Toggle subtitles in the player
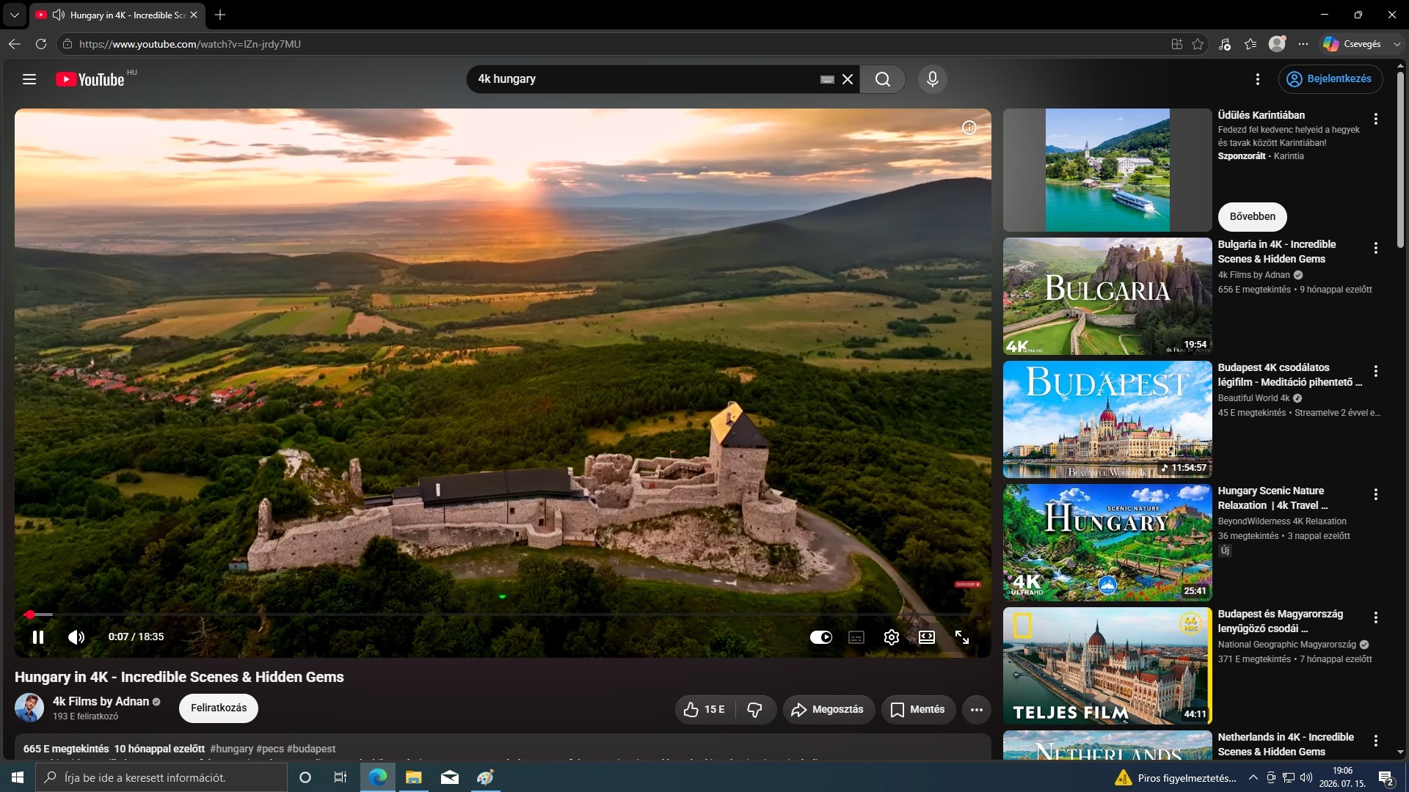Image resolution: width=1409 pixels, height=792 pixels. click(x=856, y=637)
